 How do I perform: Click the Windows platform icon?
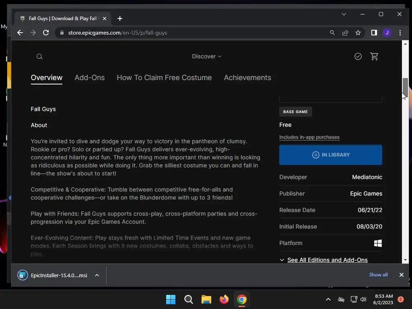coord(378,243)
